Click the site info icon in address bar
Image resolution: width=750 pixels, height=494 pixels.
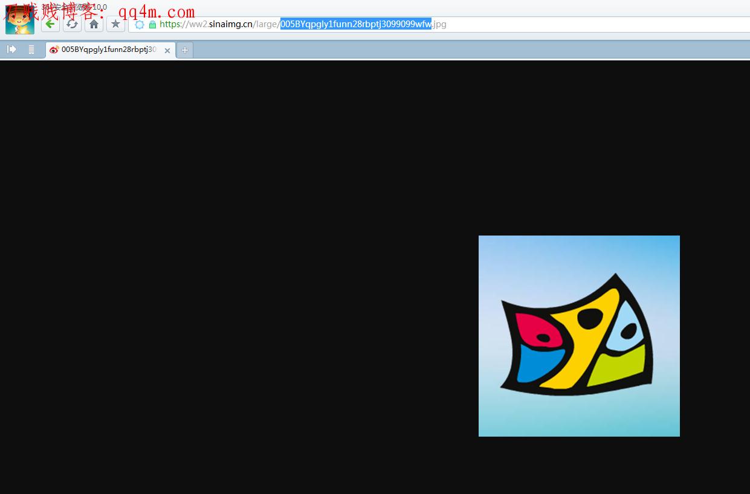pyautogui.click(x=140, y=25)
